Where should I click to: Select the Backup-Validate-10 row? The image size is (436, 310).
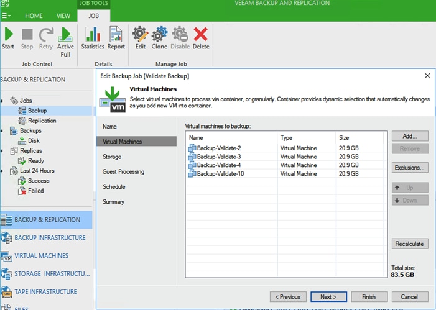pos(286,173)
